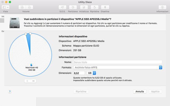Click the 251 GB device size value
The height and width of the screenshot is (106, 170).
[77, 50]
